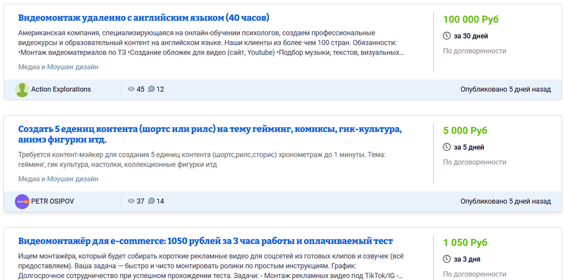Click the "за 5 дней" deadline text
Image resolution: width=564 pixels, height=280 pixels.
click(469, 147)
